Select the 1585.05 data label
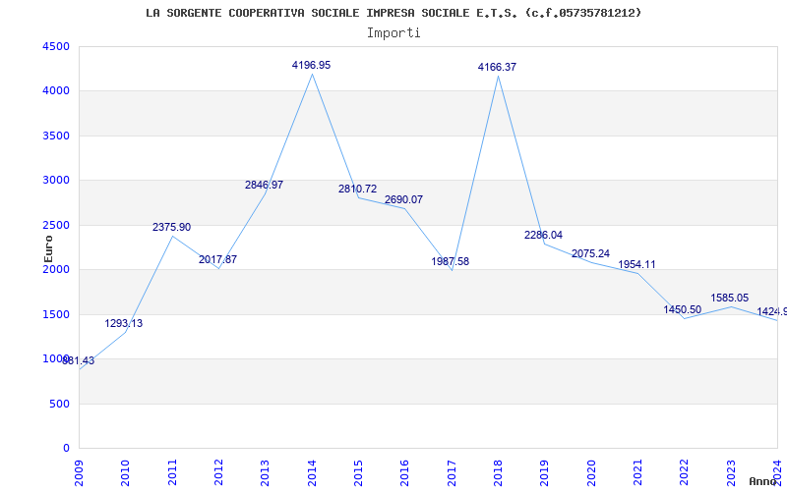Viewport: 787px width, 491px height. 730,298
